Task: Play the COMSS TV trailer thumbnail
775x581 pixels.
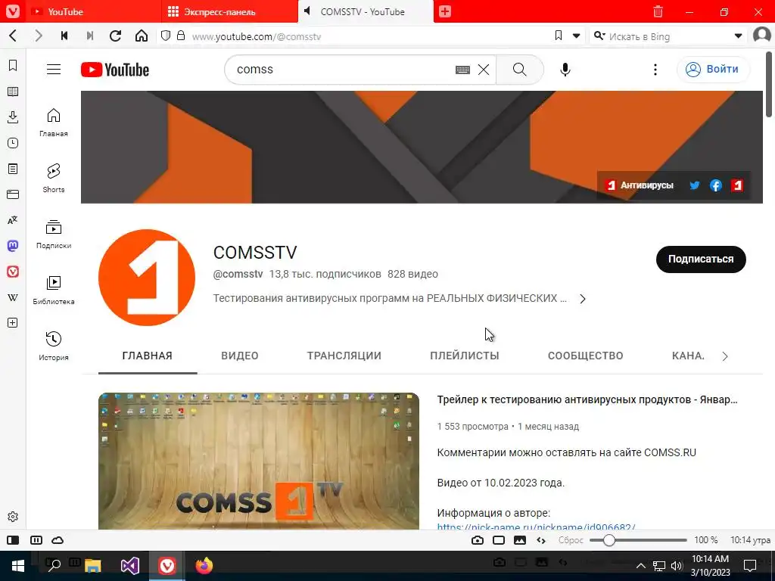Action: click(x=259, y=461)
